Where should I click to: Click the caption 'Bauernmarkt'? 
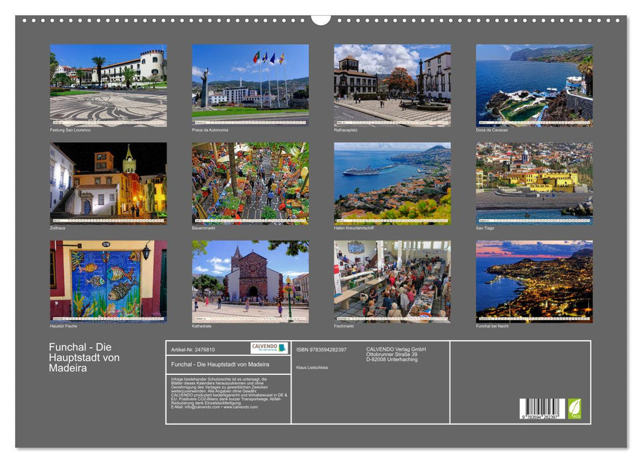(204, 228)
